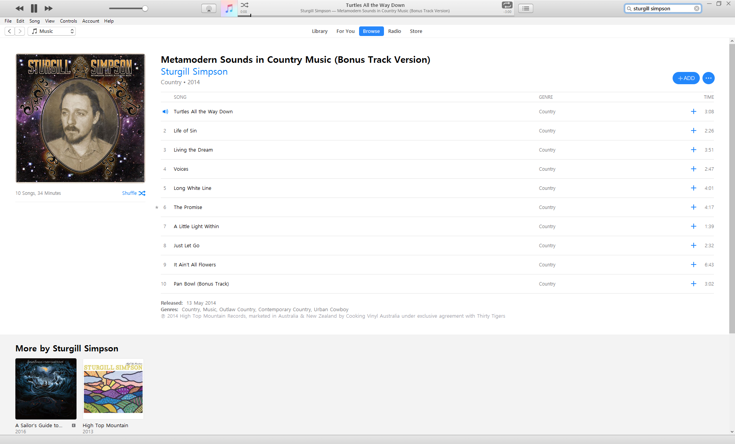This screenshot has height=444, width=735.
Task: Add Pan Bowl (Bonus Track) to library
Action: 693,284
